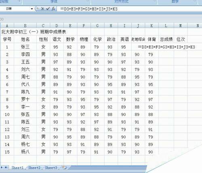202x173 pixels.
Task: Select the 学号 header cell
Action: 7,39
